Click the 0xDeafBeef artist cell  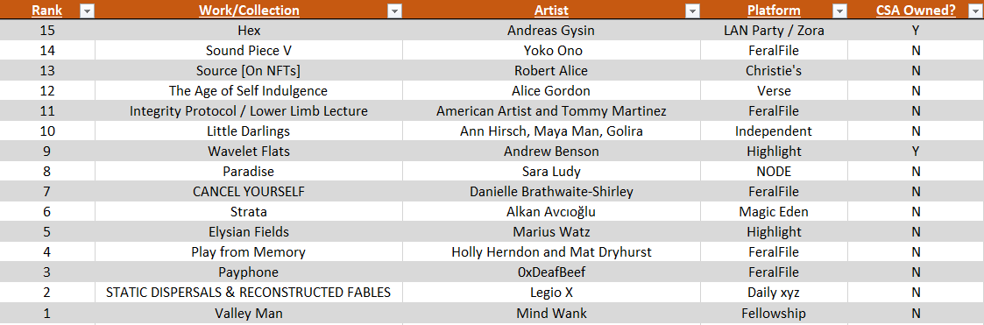coord(552,272)
